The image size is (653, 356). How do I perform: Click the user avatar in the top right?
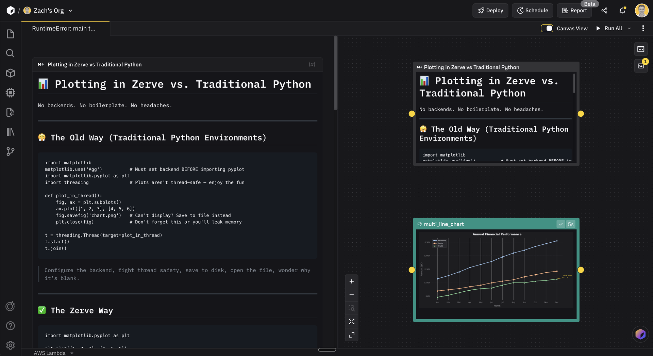click(641, 11)
